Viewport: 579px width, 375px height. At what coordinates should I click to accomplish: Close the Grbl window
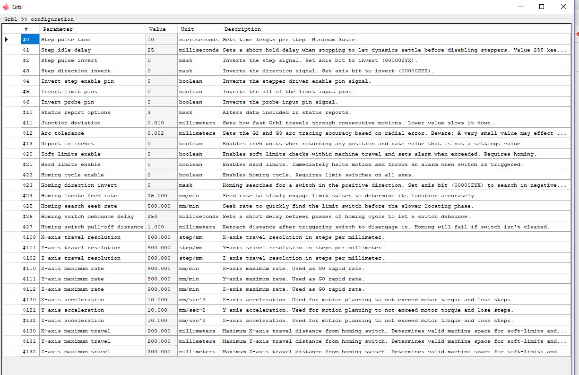pyautogui.click(x=563, y=7)
